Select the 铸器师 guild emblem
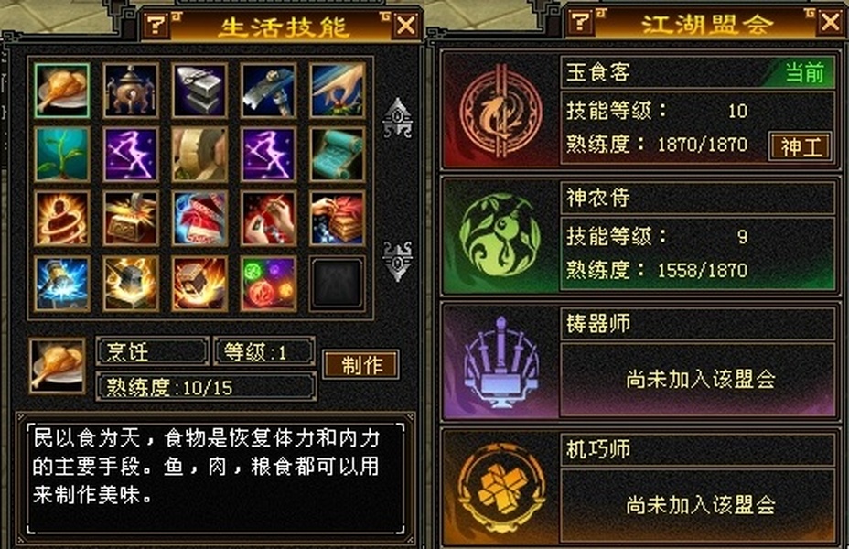This screenshot has height=549, width=849. (x=500, y=361)
